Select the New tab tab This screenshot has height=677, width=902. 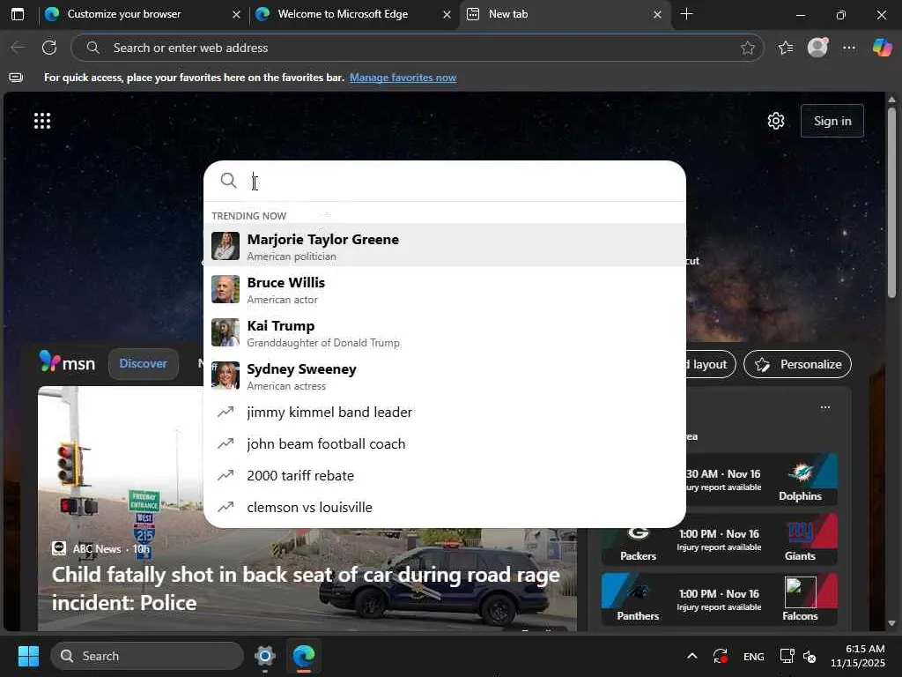tap(564, 14)
